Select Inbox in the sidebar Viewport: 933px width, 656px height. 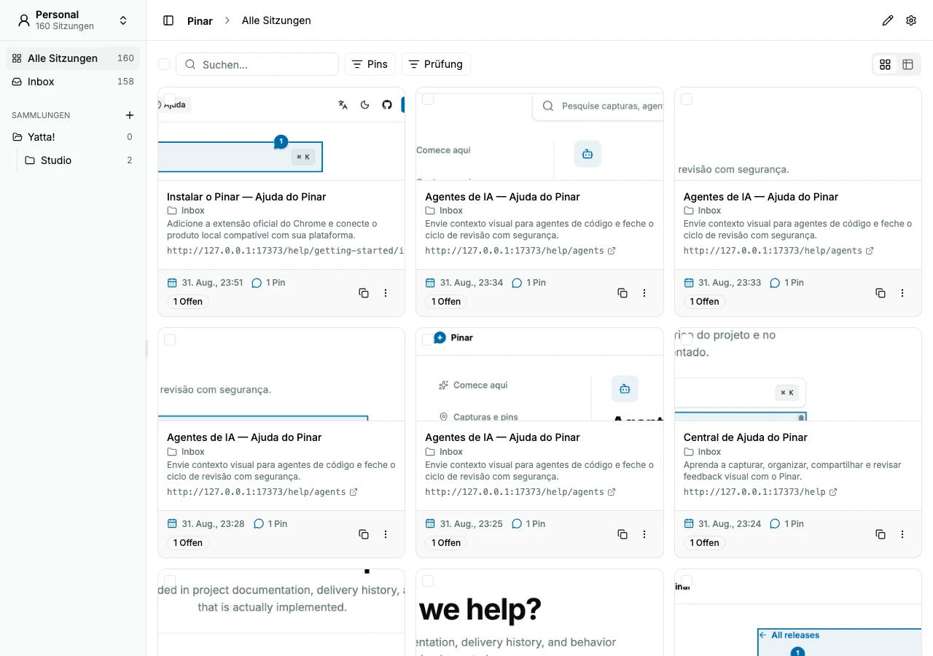[73, 82]
